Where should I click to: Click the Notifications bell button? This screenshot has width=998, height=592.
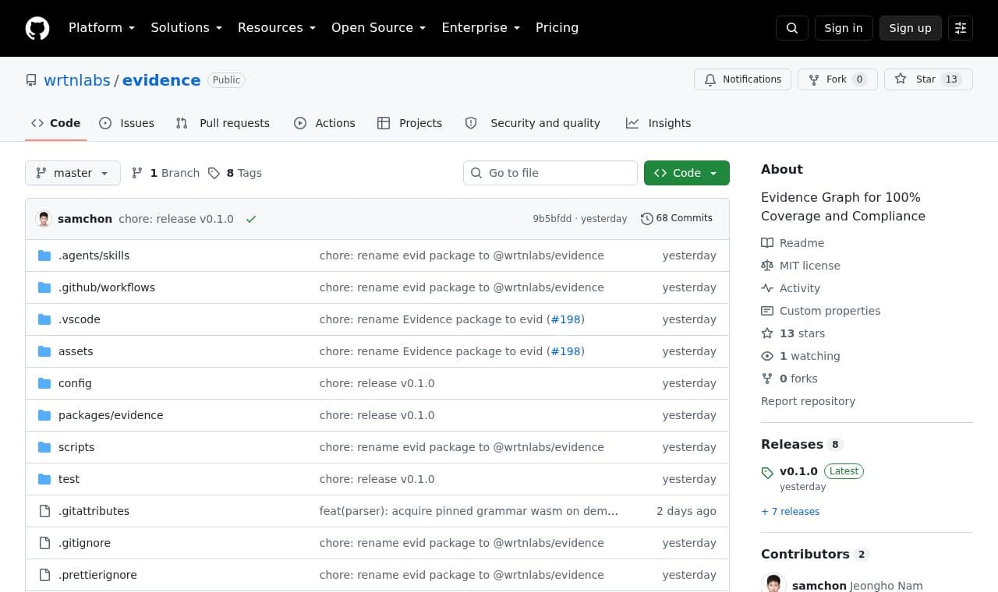742,79
